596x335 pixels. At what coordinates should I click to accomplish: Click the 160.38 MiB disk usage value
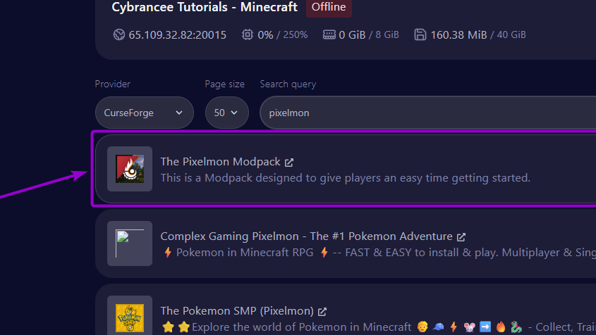pyautogui.click(x=458, y=35)
